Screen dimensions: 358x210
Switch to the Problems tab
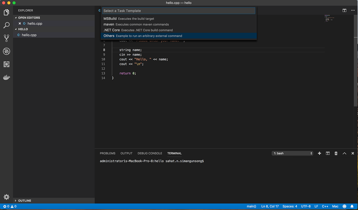click(x=107, y=153)
